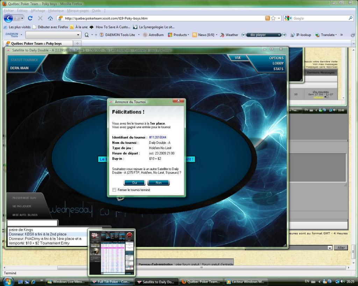Screen dimensions: 358x286
Task: Stop loading with the X button
Action: [40, 18]
